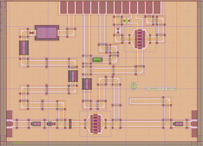Click the small purple capacitor near left port

[x=36, y=124]
